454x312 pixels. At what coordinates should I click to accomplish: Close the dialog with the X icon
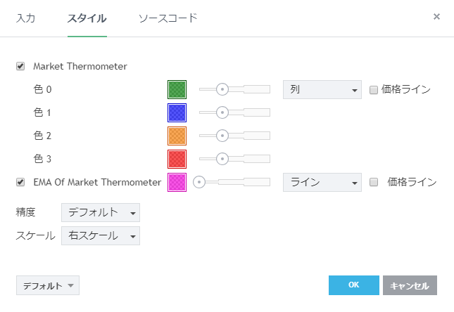tap(436, 16)
